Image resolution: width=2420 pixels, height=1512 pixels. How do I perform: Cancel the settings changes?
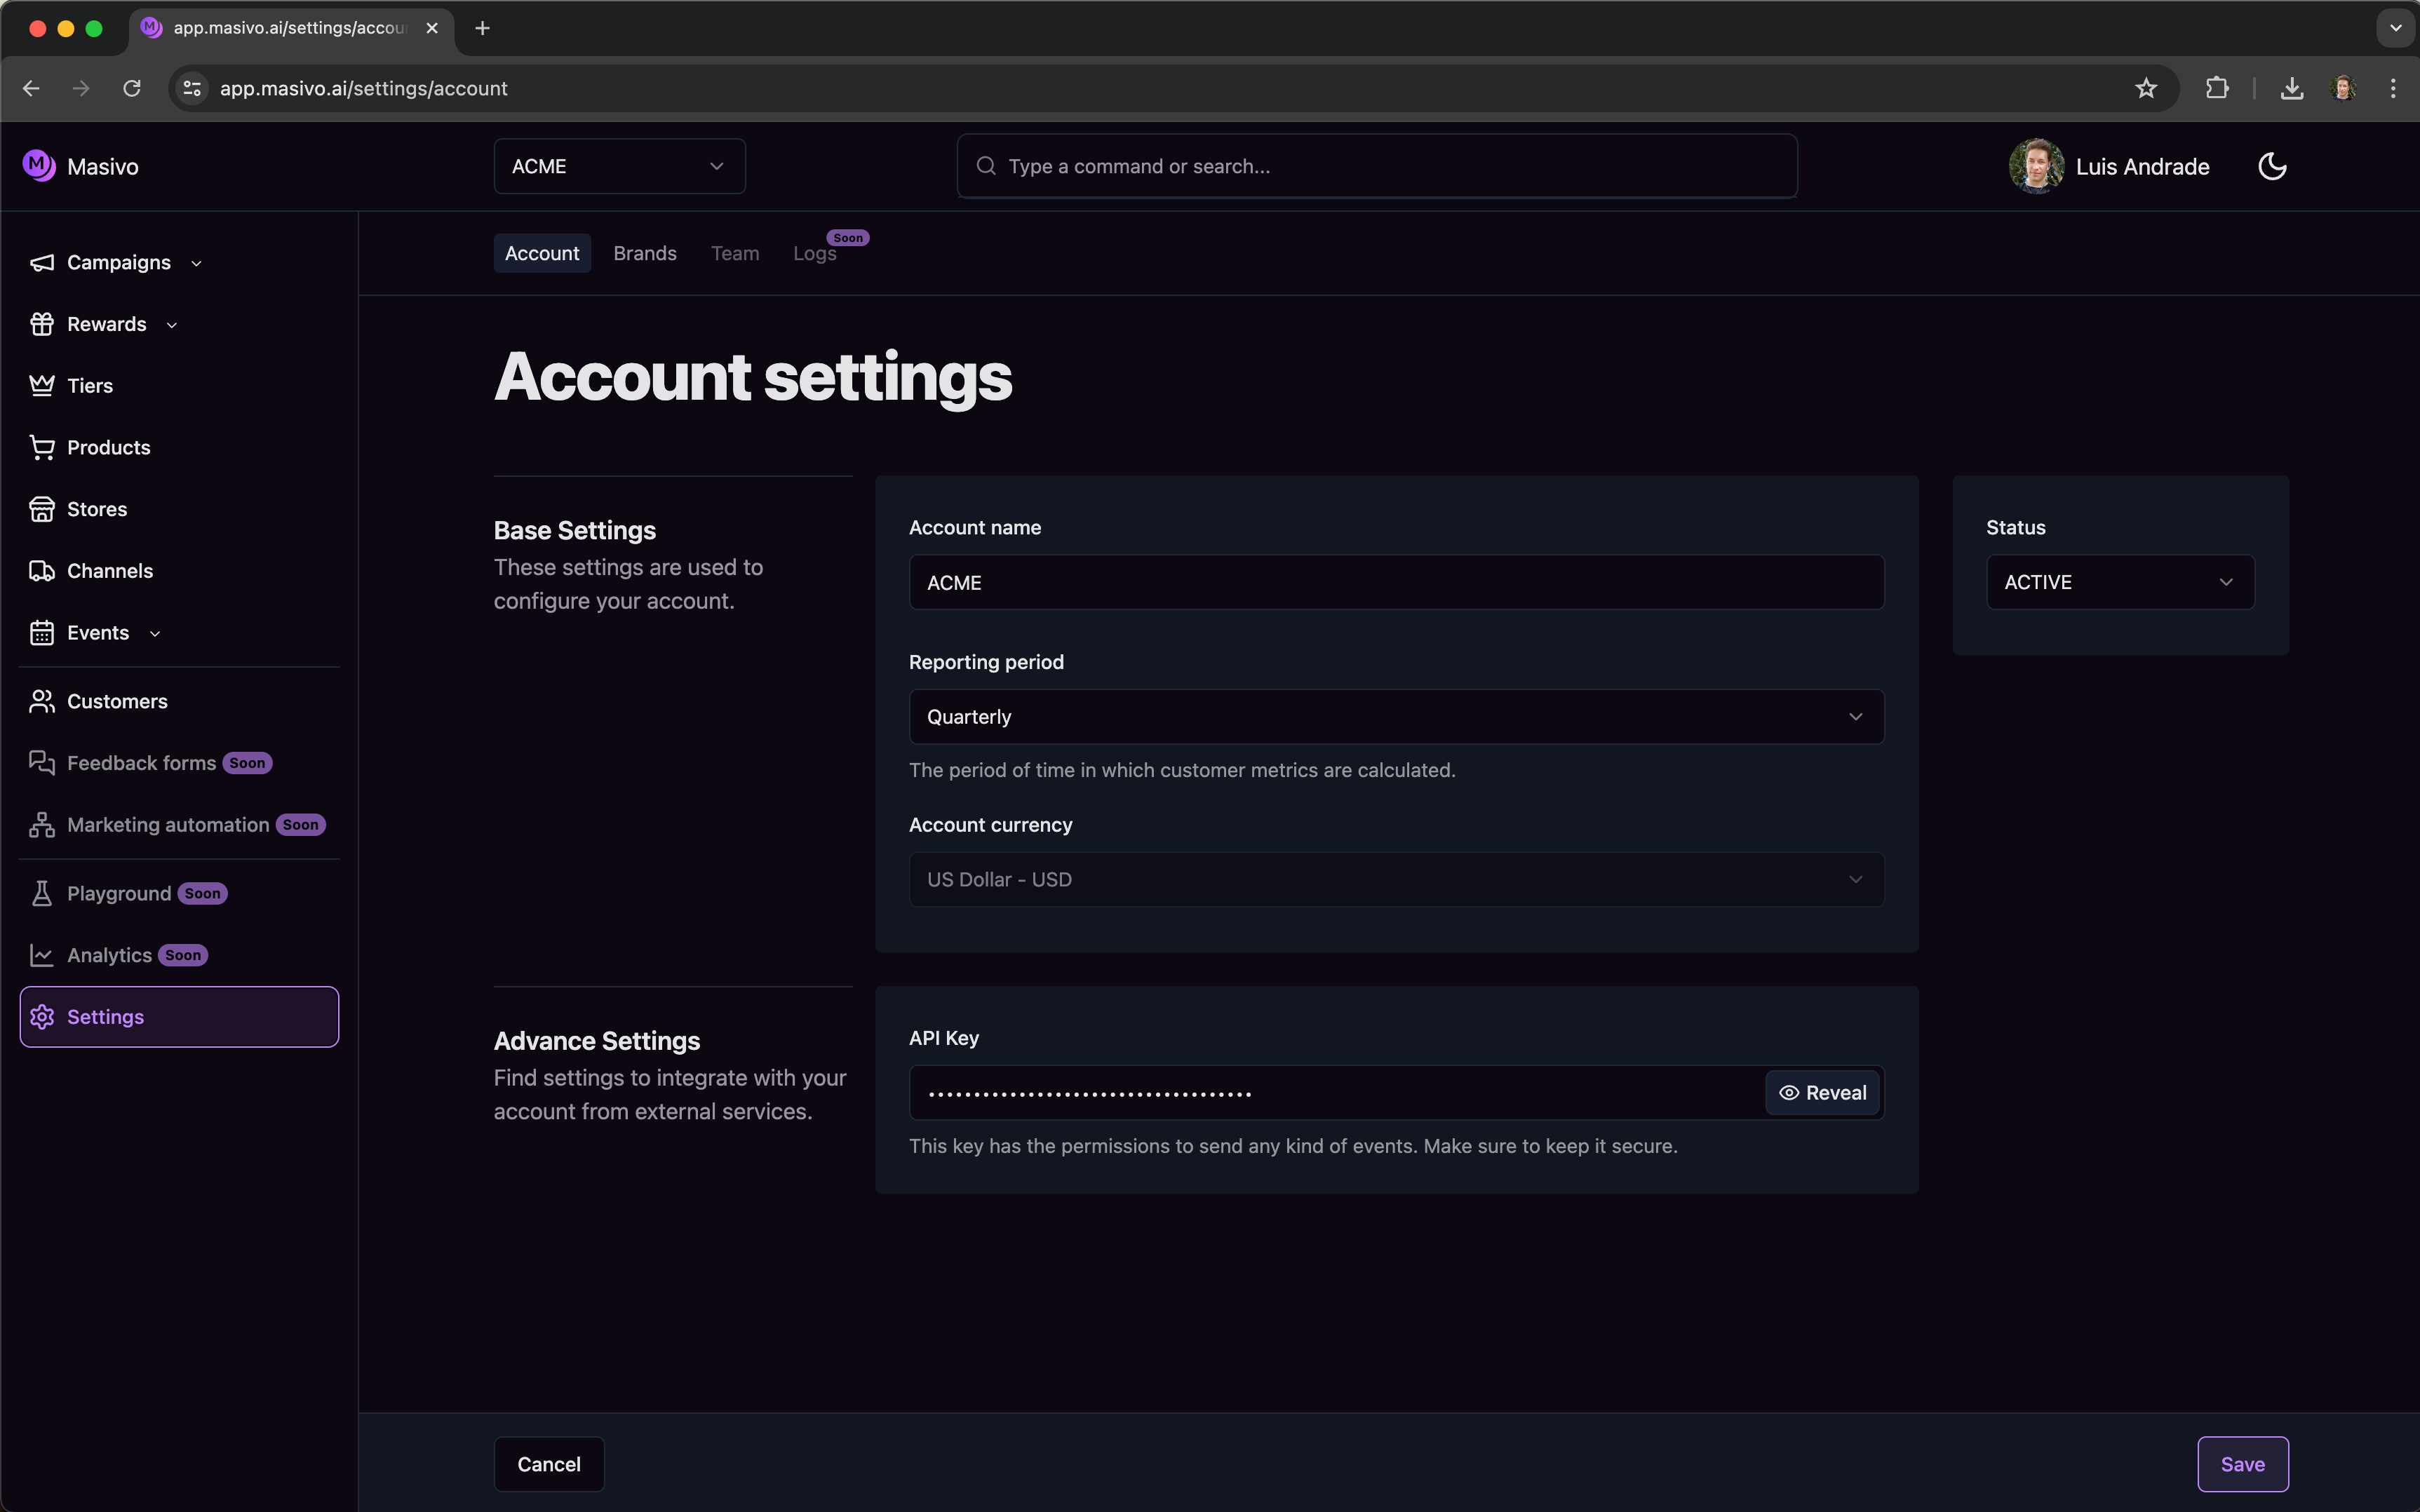pyautogui.click(x=549, y=1464)
